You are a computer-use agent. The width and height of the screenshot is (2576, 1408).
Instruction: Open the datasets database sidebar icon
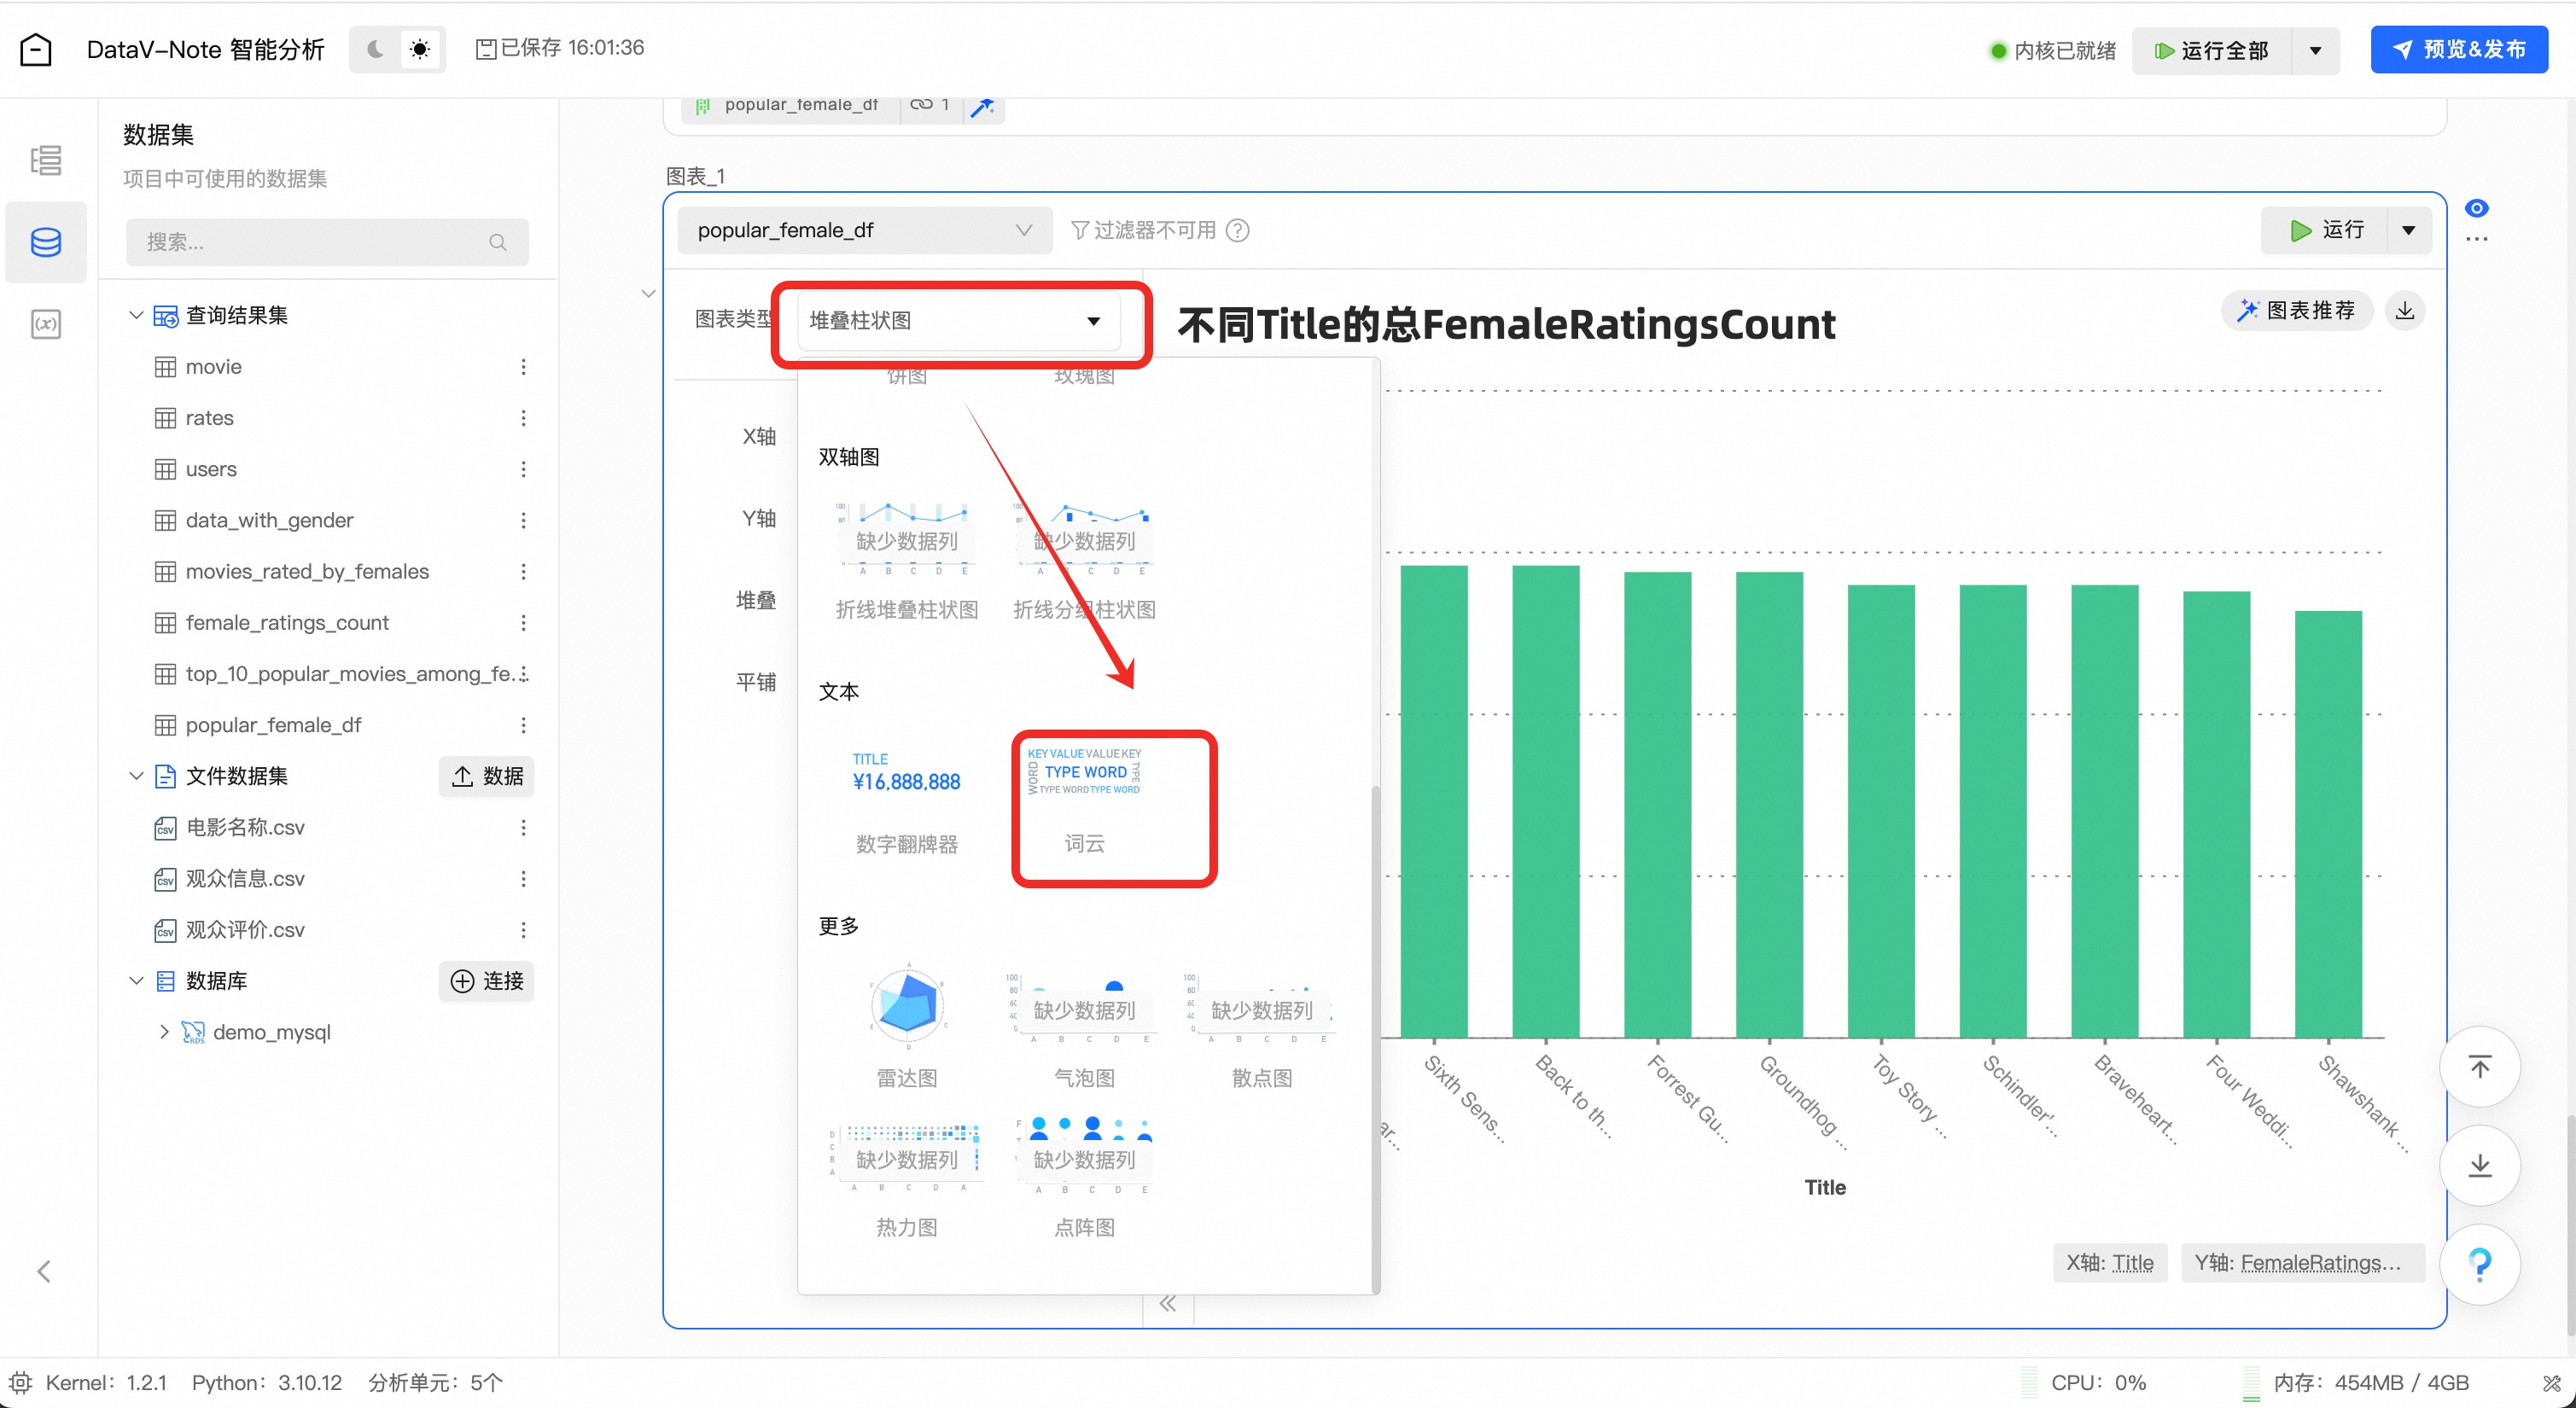point(46,242)
